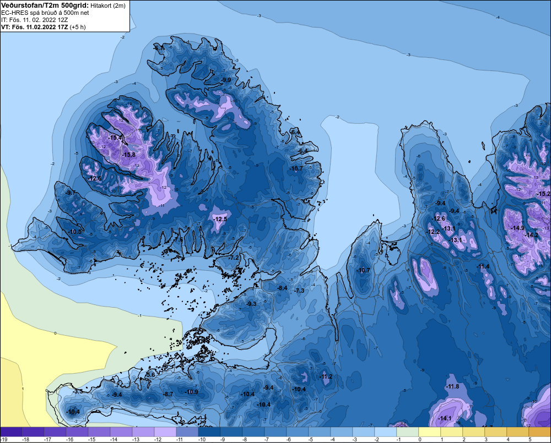The image size is (551, 443).
Task: Click the 'Veðurstofan/T2m 500grid:' title text
Action: (45, 6)
